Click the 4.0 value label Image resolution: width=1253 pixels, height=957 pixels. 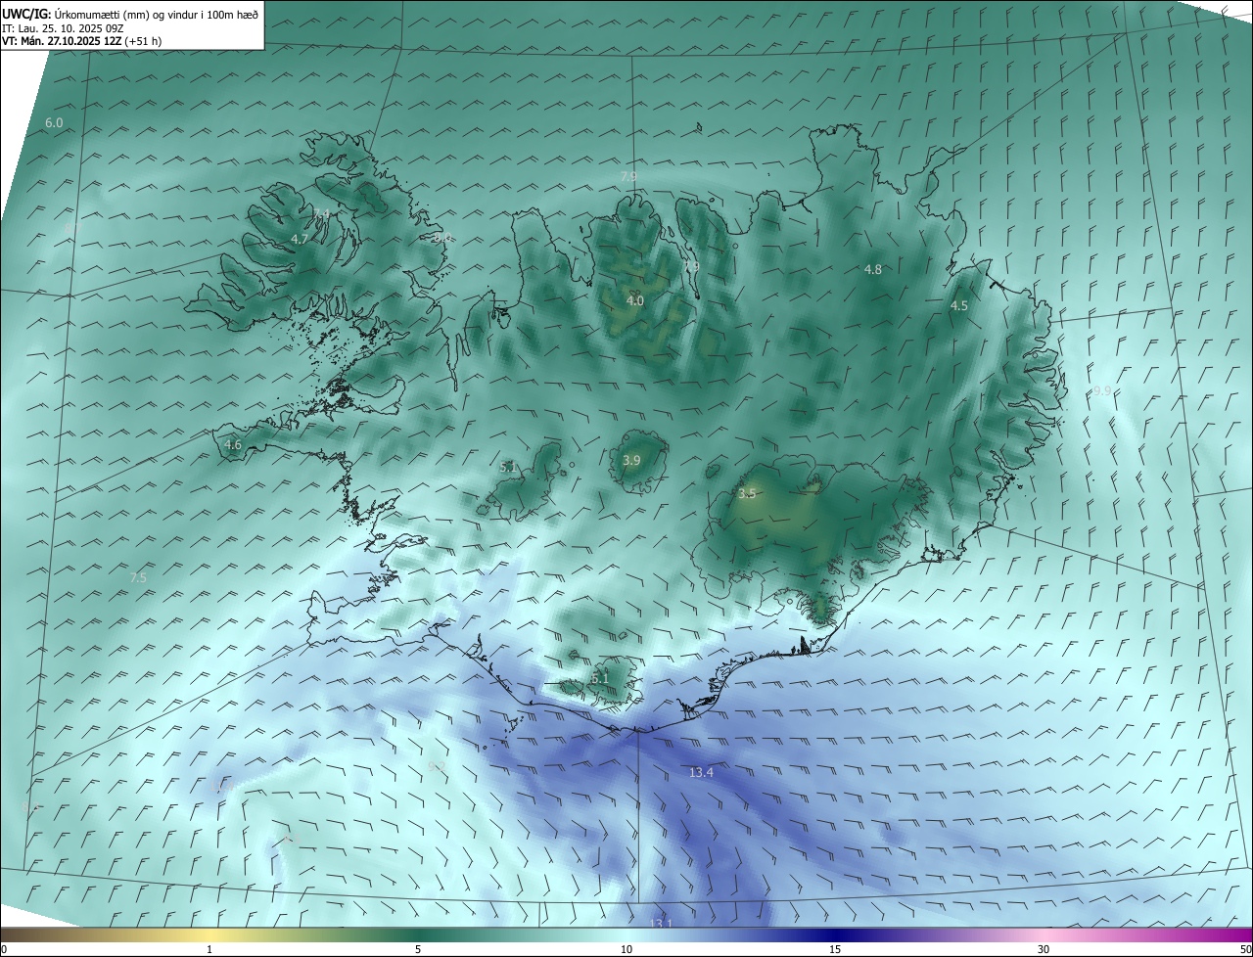pyautogui.click(x=635, y=301)
